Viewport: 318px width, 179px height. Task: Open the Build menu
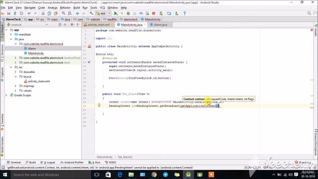(77, 8)
